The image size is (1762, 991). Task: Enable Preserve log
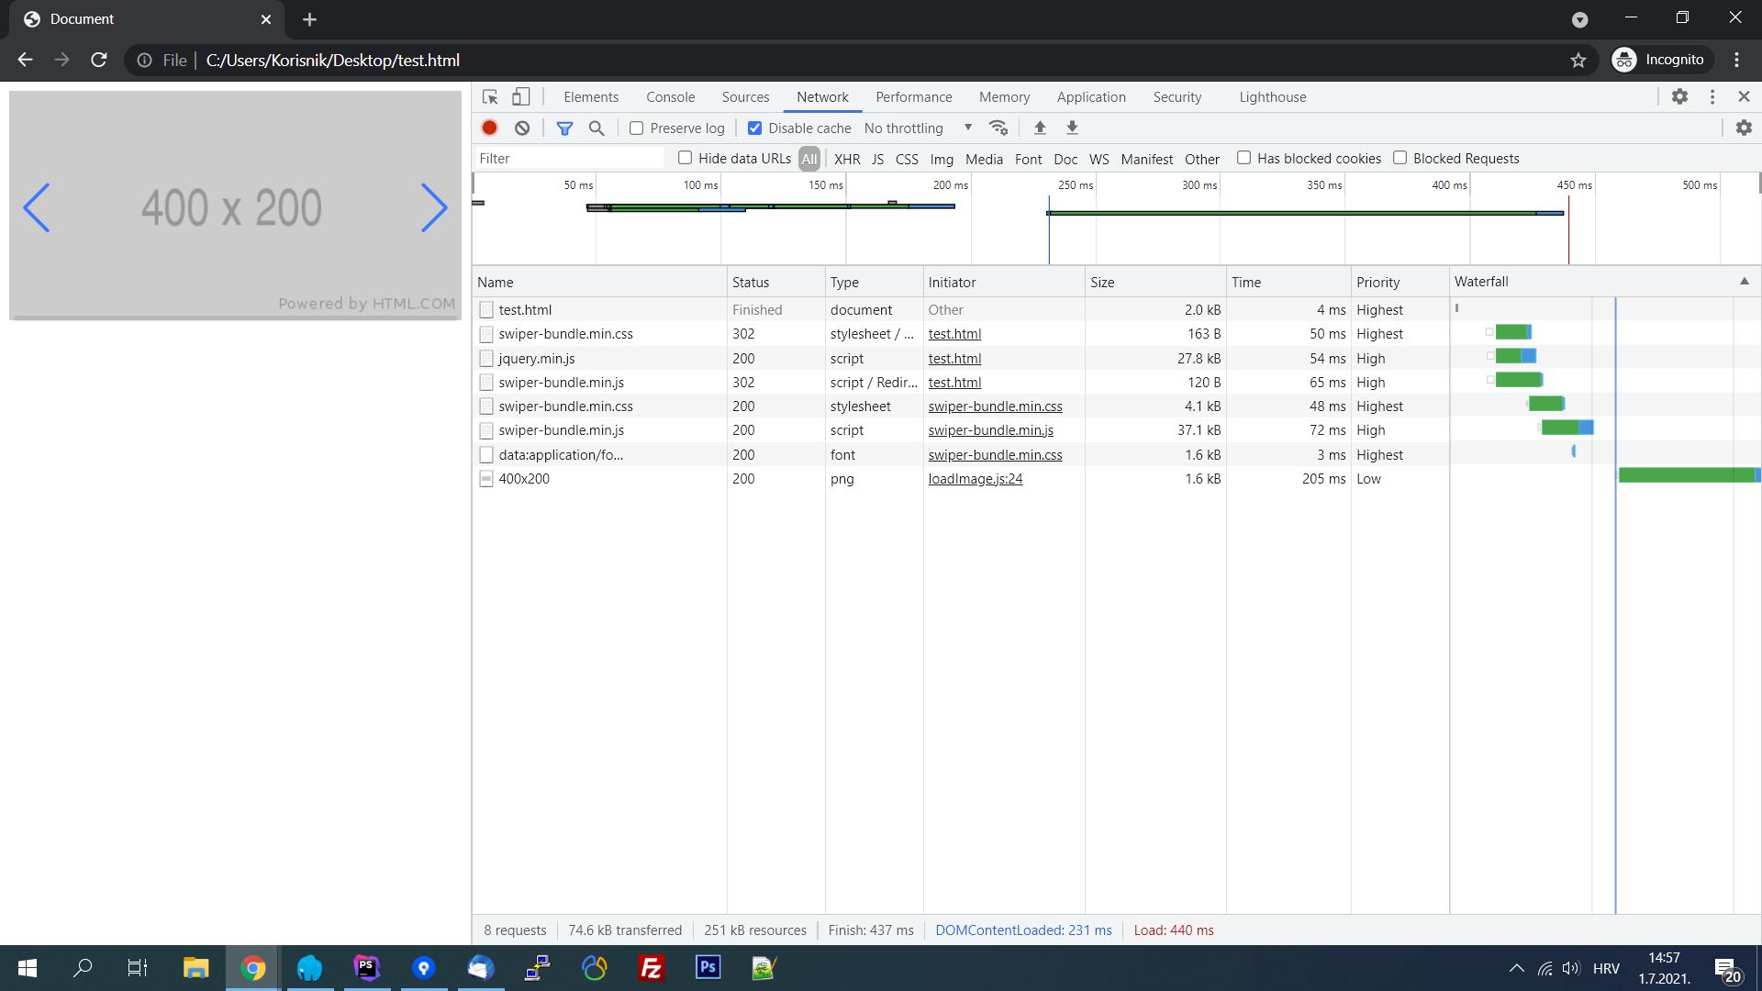point(636,128)
